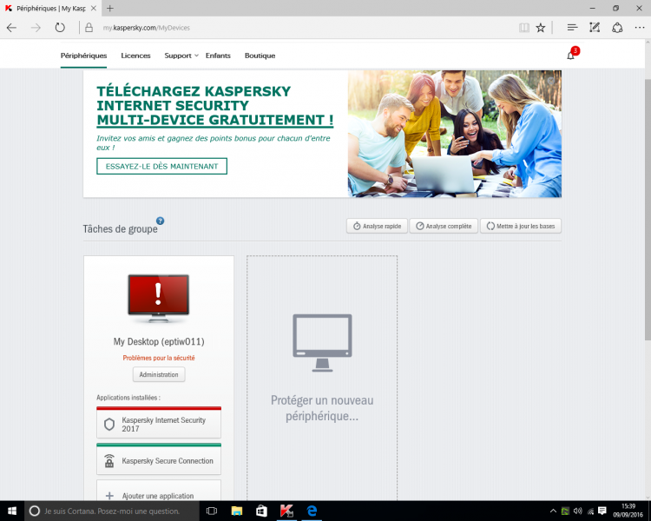The image size is (651, 521).
Task: Refresh the page with the reload icon
Action: pyautogui.click(x=60, y=28)
